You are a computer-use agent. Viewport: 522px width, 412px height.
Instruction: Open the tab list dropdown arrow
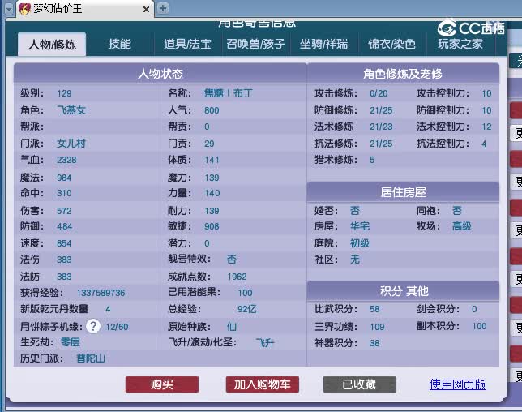pos(9,9)
